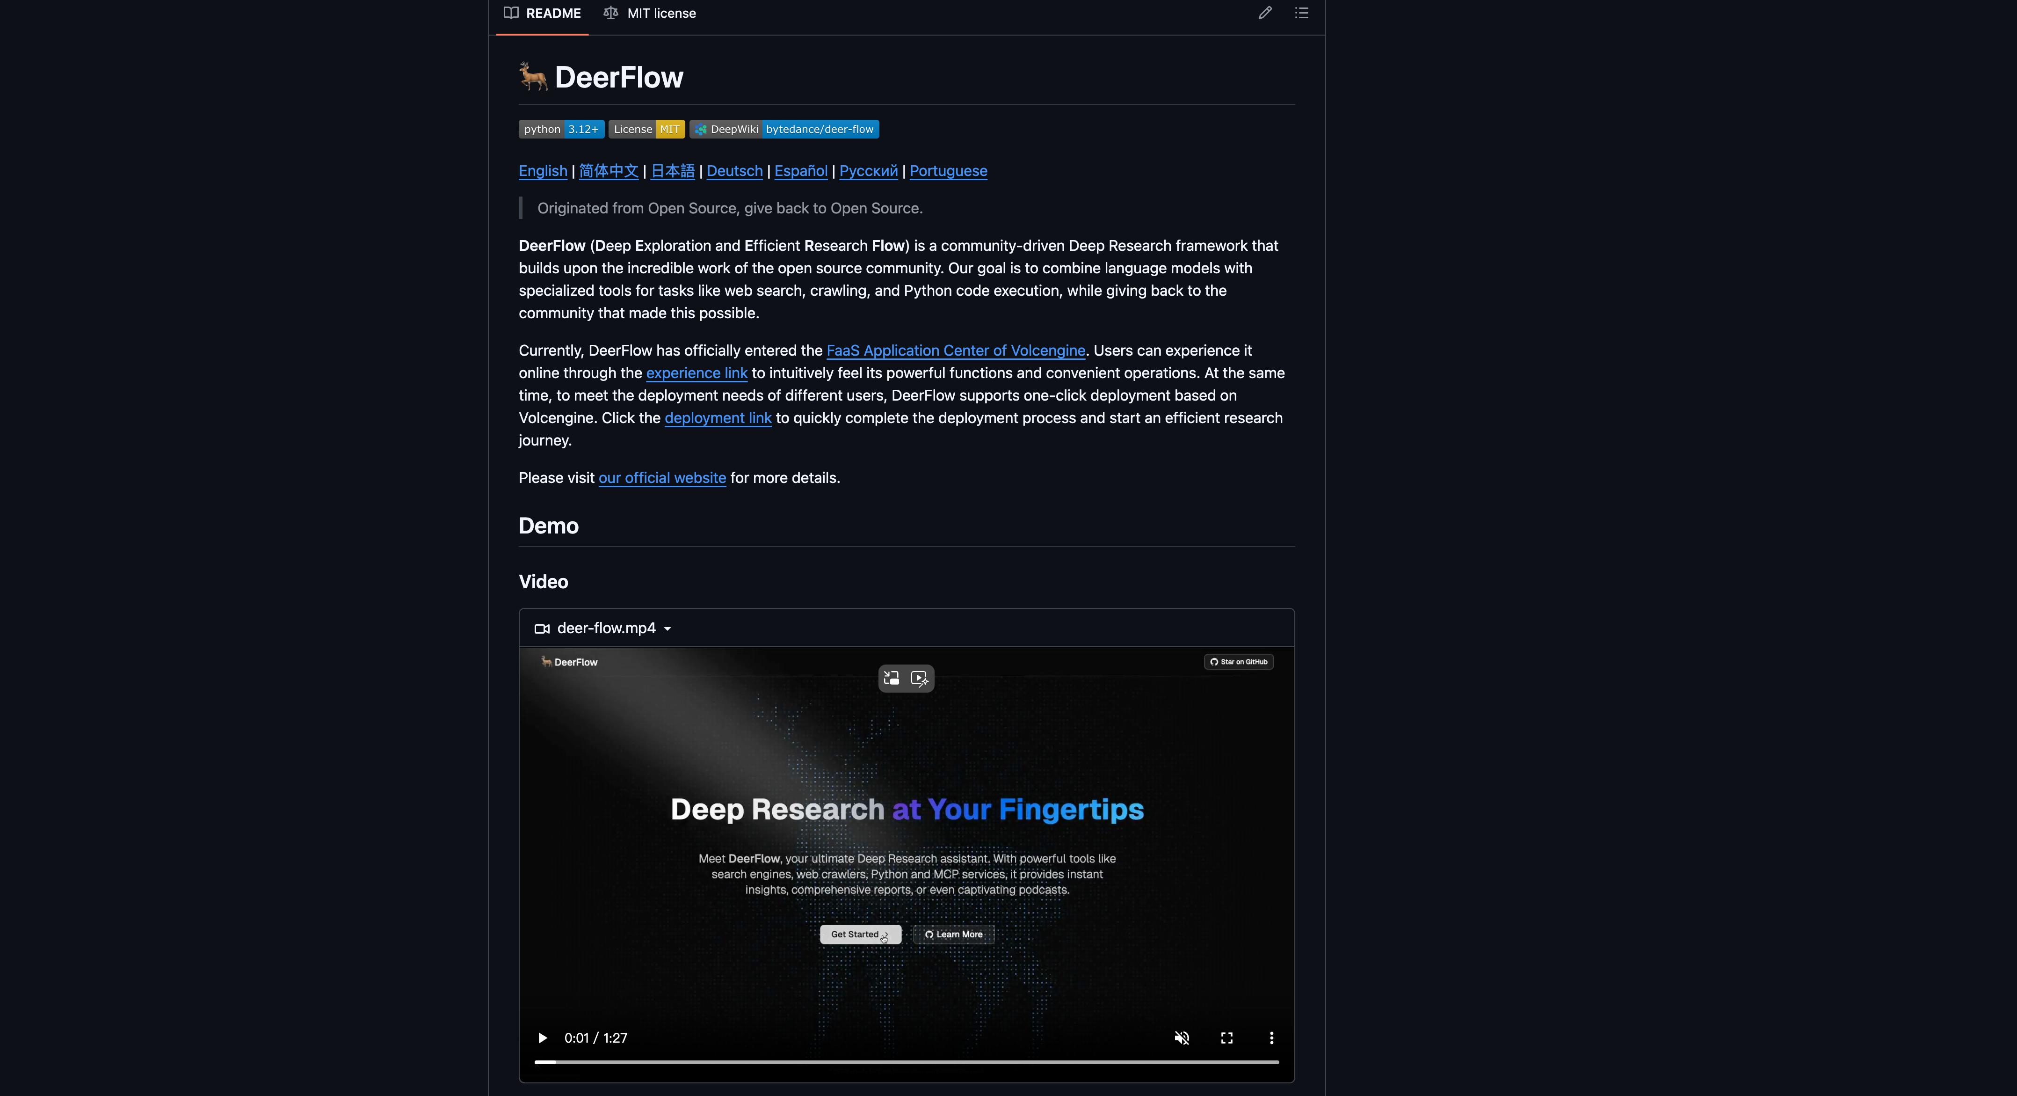
Task: Open the Русский README link
Action: [868, 171]
